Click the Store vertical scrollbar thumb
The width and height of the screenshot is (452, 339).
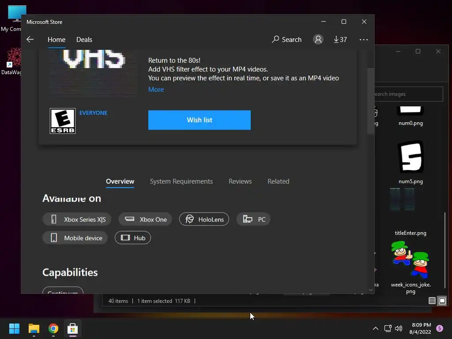(371, 101)
